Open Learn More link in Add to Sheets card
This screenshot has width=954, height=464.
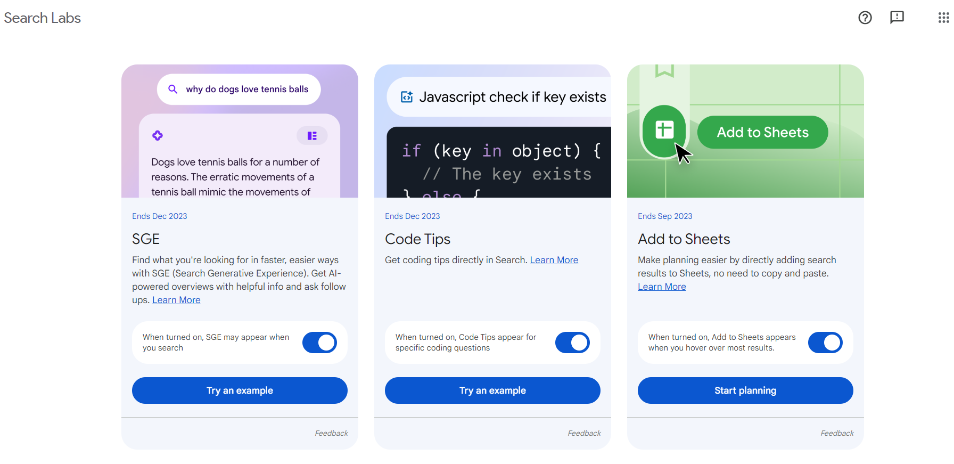coord(662,287)
